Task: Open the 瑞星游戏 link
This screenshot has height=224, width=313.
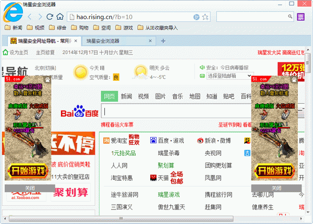Action: (168, 195)
